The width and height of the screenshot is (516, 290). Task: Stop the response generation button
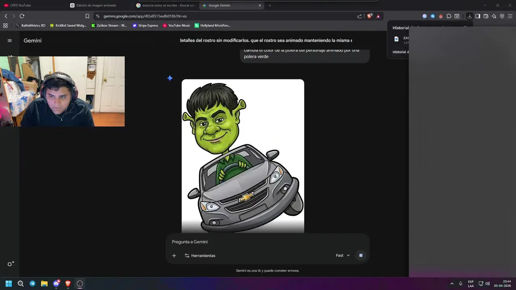(361, 255)
